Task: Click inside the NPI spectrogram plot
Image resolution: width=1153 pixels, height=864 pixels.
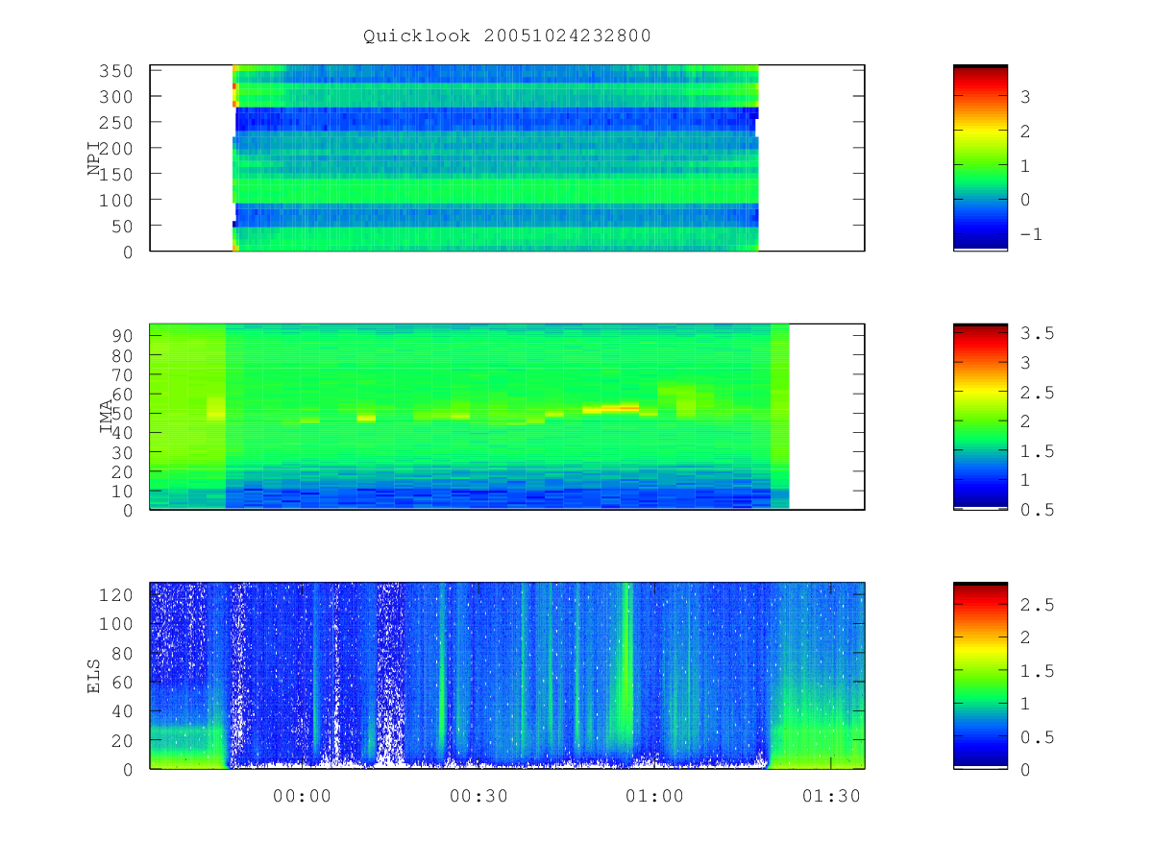Action: tap(507, 157)
